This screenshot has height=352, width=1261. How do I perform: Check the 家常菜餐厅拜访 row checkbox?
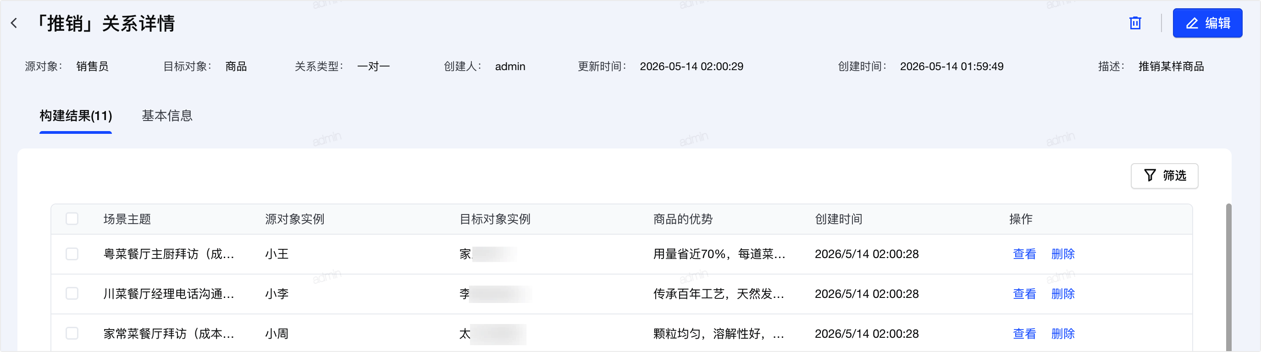[x=72, y=333]
